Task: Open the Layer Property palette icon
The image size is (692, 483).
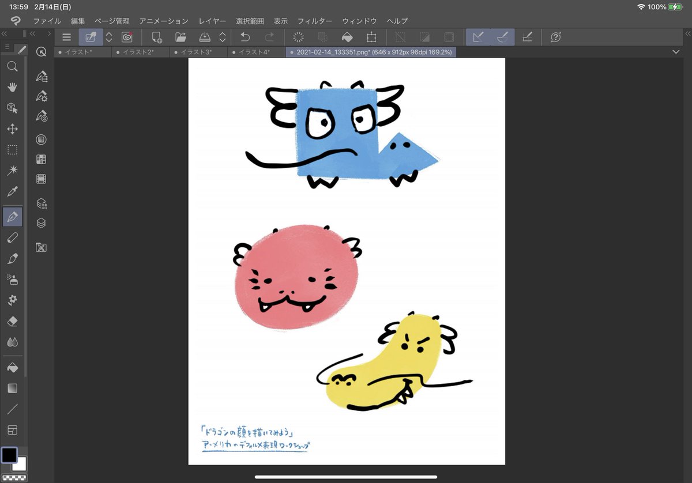Action: pyautogui.click(x=41, y=203)
